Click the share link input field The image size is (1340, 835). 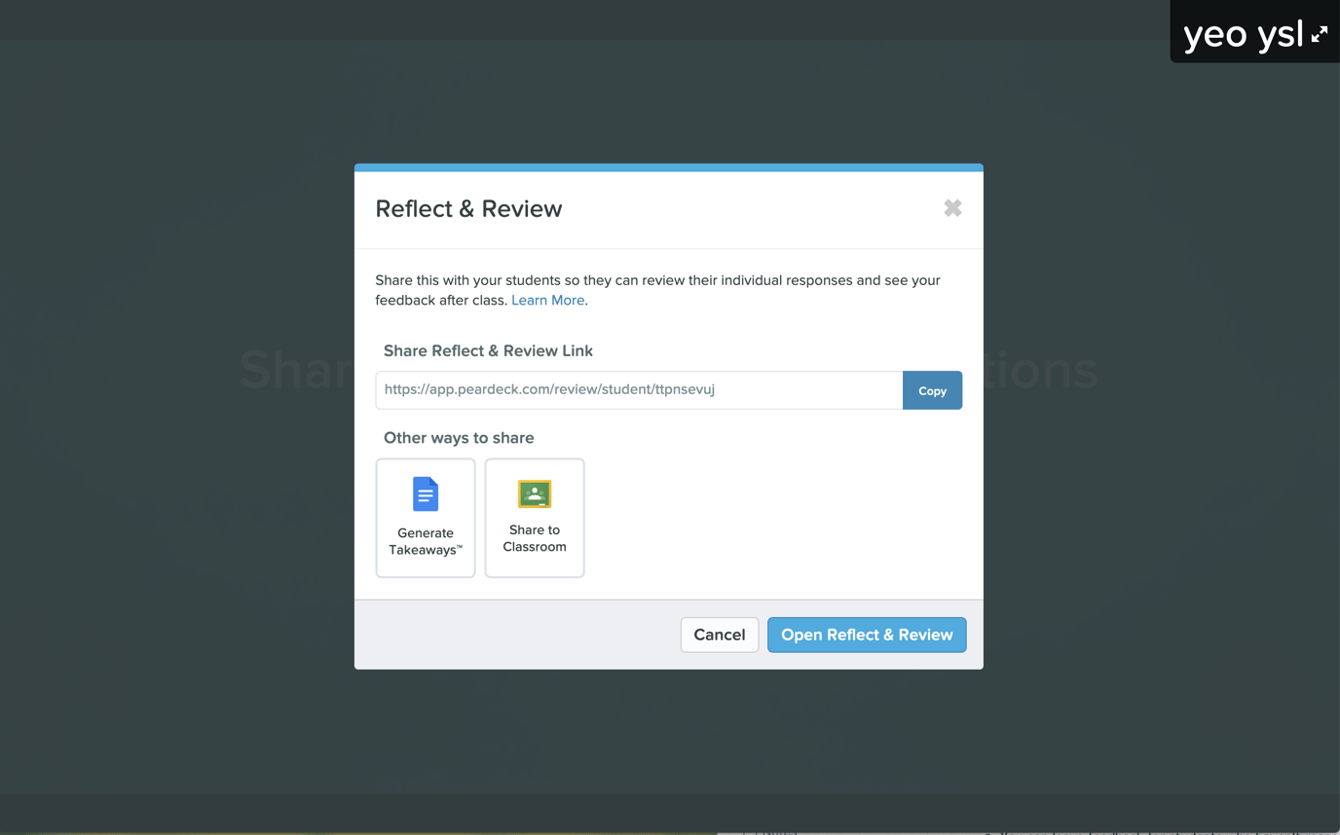pos(638,389)
